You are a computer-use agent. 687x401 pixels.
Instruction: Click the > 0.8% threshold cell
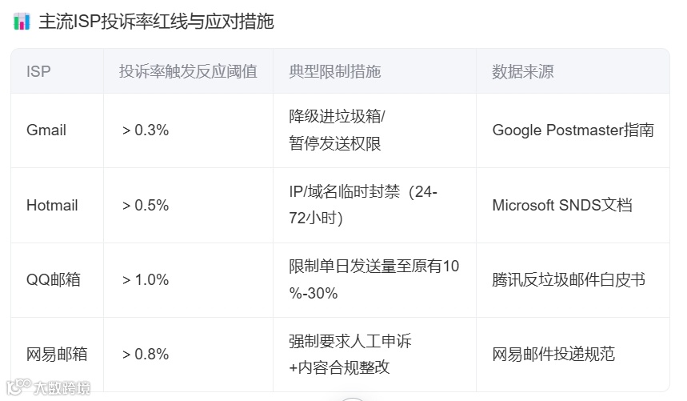(x=146, y=354)
